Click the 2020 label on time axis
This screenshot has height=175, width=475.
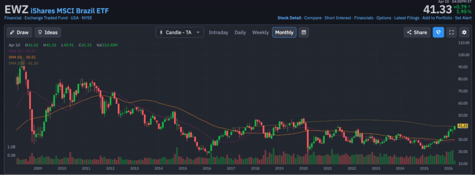[303, 169]
